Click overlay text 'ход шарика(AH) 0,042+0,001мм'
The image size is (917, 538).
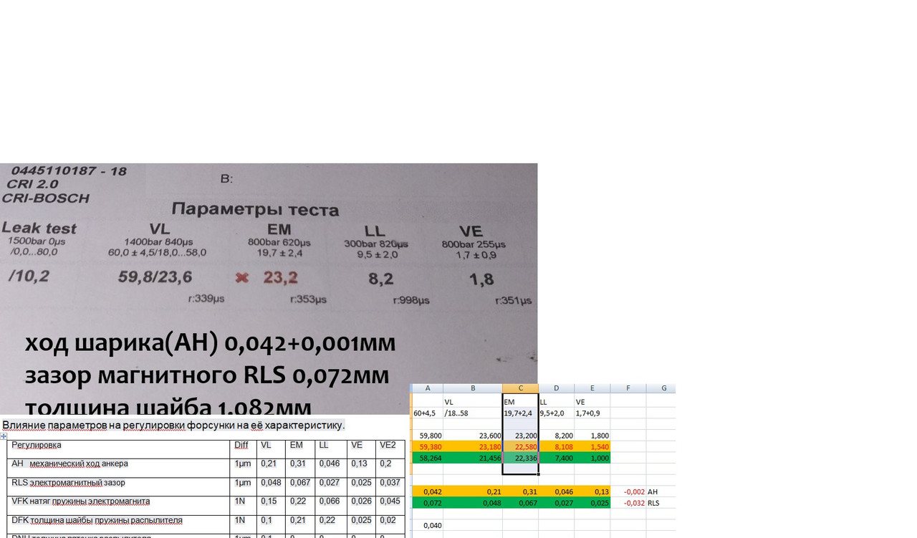pos(210,344)
